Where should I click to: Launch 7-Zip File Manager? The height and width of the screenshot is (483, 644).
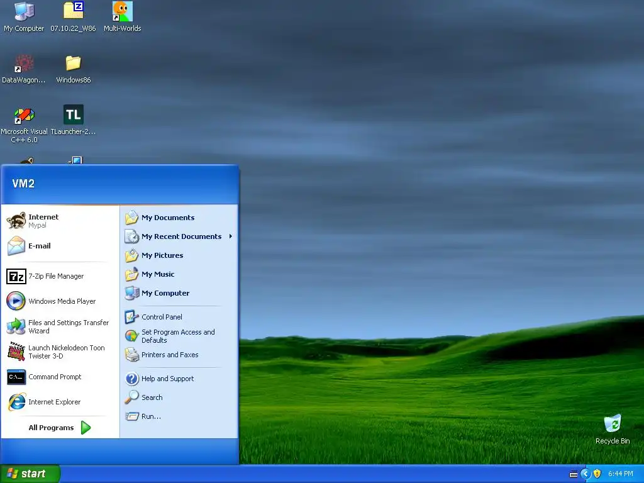pyautogui.click(x=60, y=276)
